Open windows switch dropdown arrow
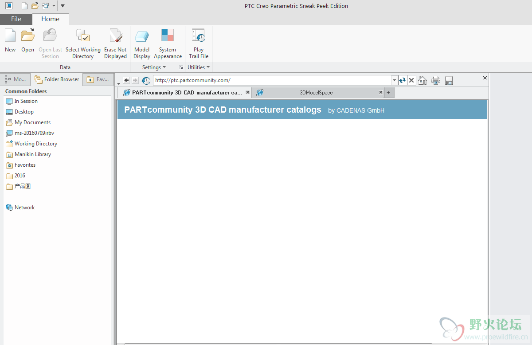Screen dimensions: 532x345 (x=54, y=6)
